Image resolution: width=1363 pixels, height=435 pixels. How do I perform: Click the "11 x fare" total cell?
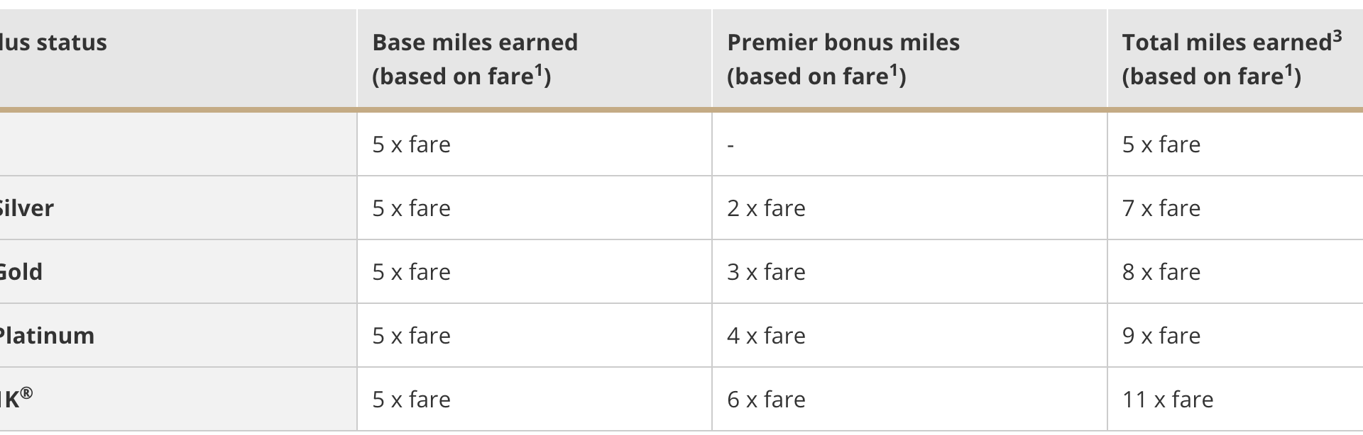click(x=1167, y=400)
